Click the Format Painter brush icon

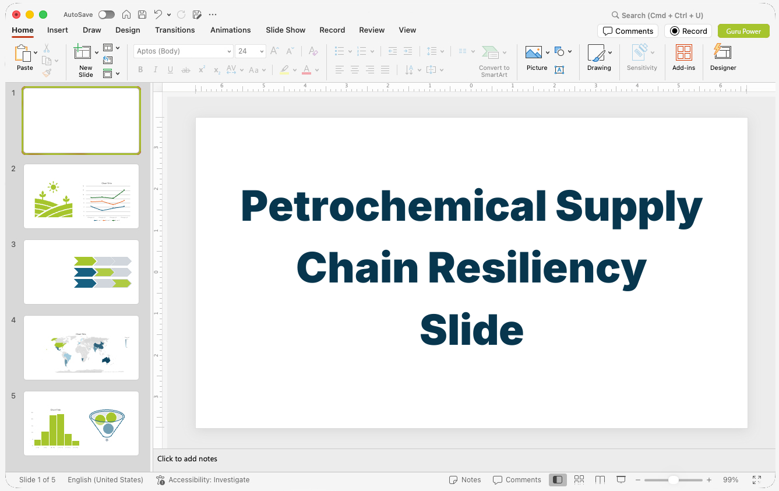tap(47, 73)
